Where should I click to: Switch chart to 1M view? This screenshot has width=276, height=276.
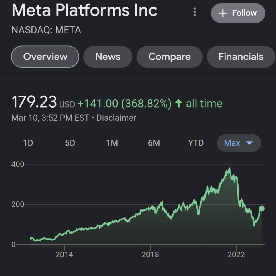pyautogui.click(x=112, y=143)
